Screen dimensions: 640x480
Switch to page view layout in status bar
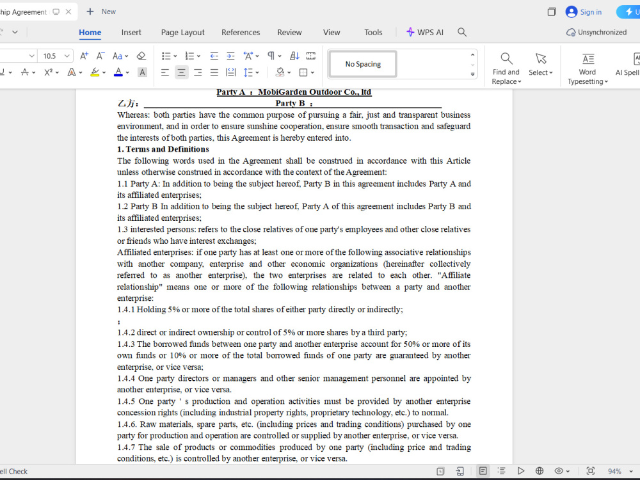pyautogui.click(x=483, y=471)
